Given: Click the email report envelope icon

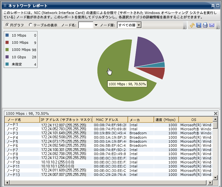Looking at the screenshot, I should pyautogui.click(x=212, y=25).
